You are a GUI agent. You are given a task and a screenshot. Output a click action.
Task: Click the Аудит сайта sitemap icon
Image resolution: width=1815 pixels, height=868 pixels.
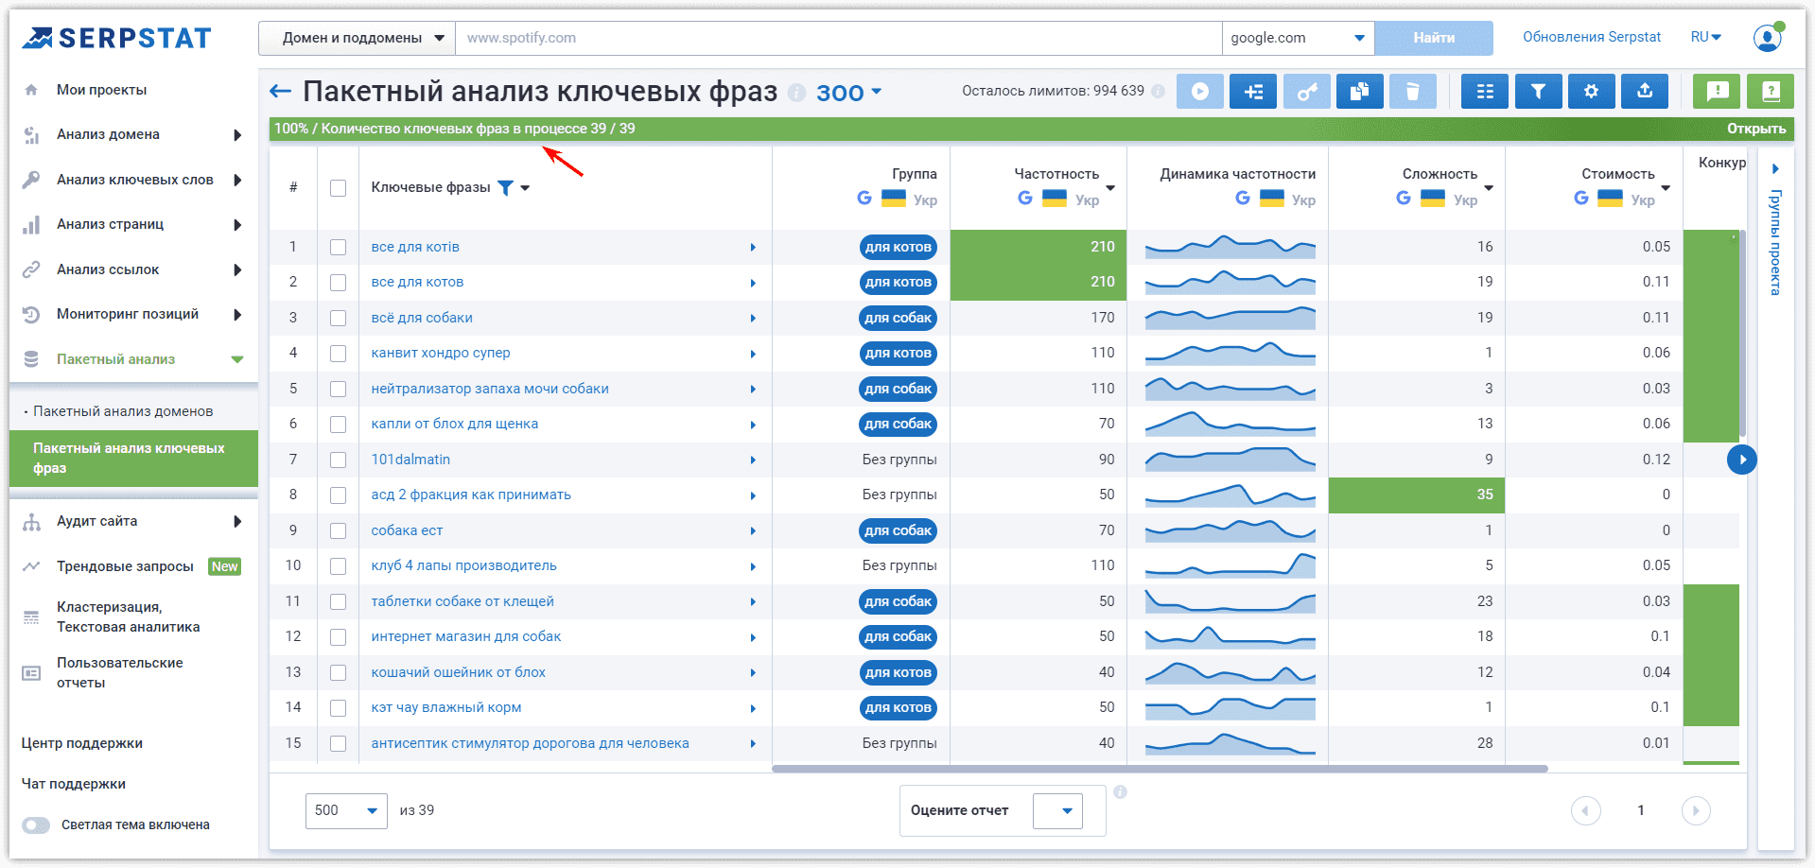[x=31, y=522]
